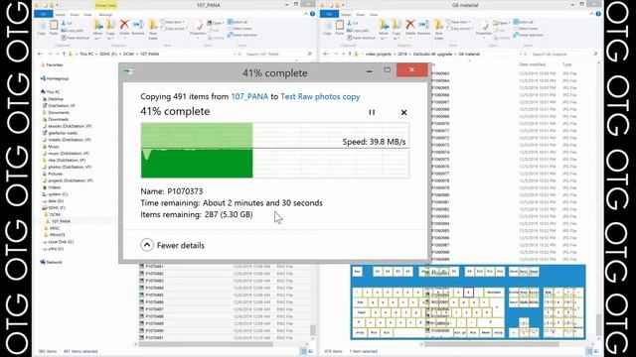Click Cut in the 107_PANA window ribbon

[x=67, y=23]
